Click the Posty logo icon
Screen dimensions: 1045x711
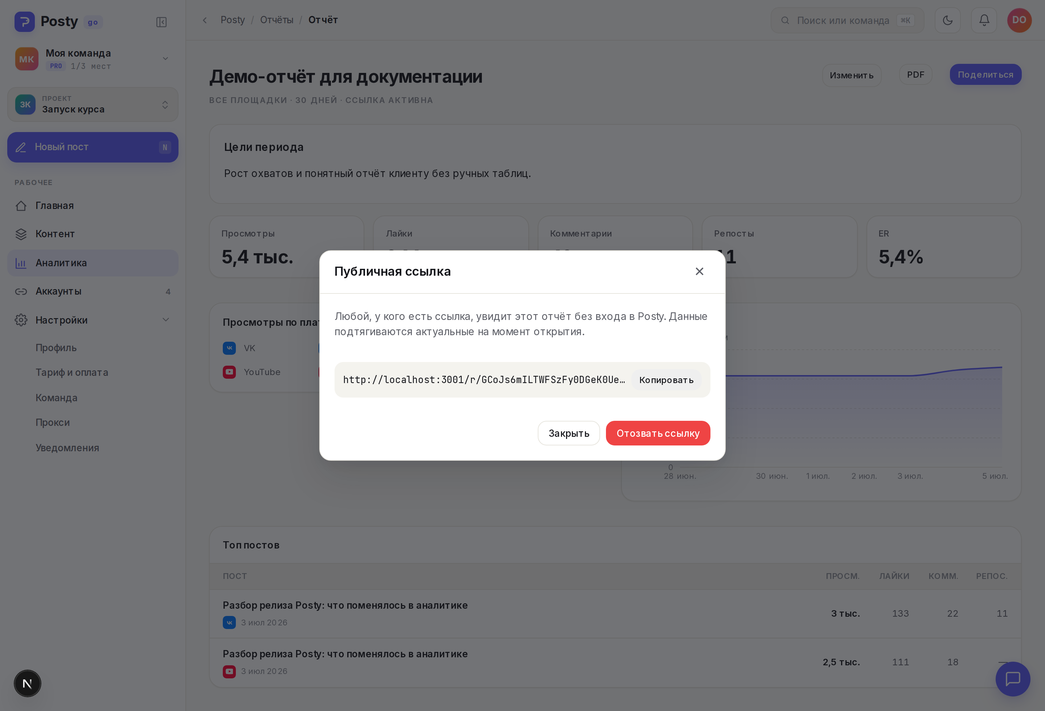pyautogui.click(x=24, y=21)
